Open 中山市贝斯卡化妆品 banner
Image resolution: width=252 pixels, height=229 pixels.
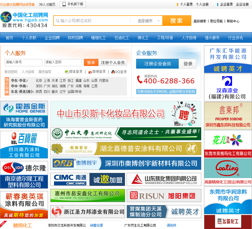click(x=126, y=113)
